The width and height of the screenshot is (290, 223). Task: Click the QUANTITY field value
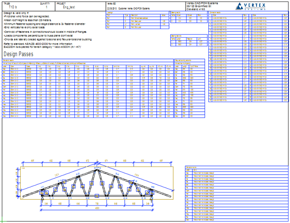click(x=46, y=8)
